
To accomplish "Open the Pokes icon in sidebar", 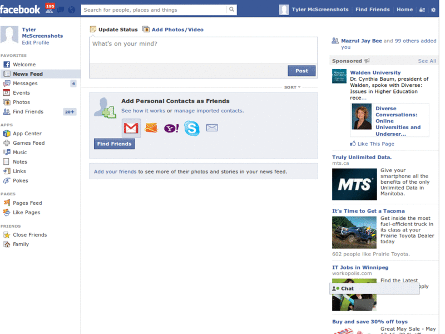I will pyautogui.click(x=7, y=180).
